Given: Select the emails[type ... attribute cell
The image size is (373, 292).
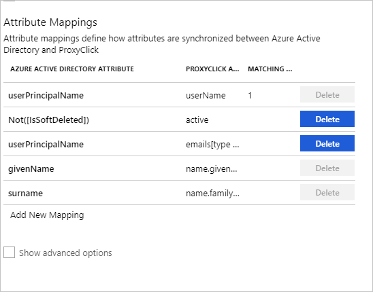Looking at the screenshot, I should [212, 145].
